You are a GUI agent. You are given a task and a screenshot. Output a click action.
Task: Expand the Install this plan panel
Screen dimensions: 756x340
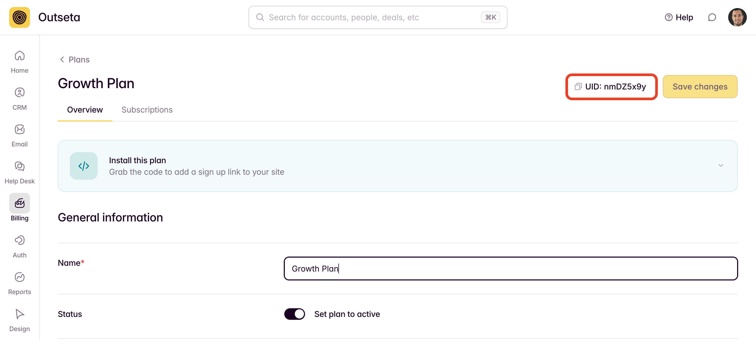coord(721,166)
